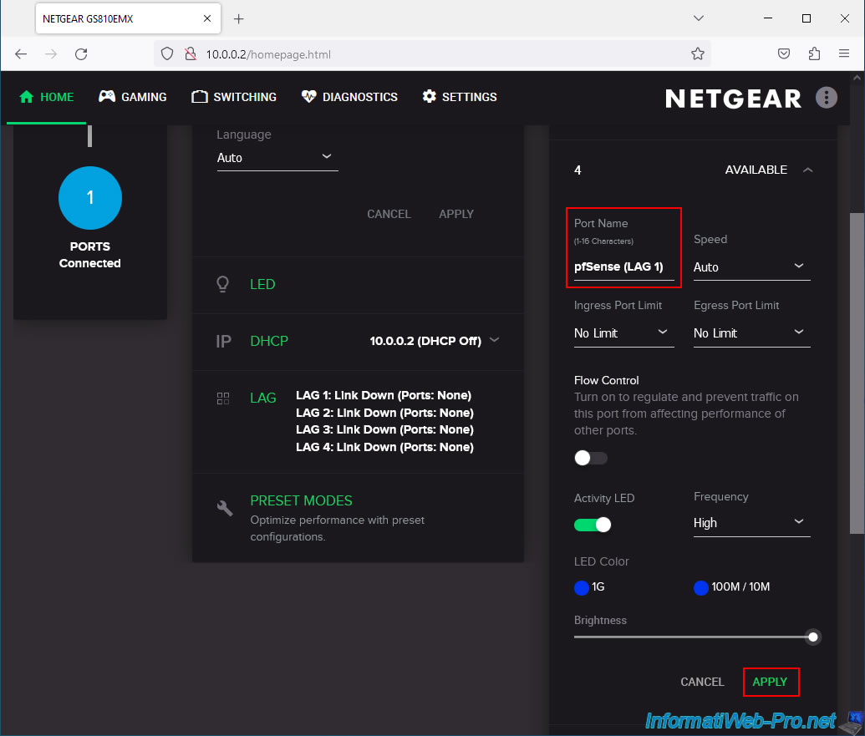Open the browser extensions menu
The image size is (865, 736).
[x=814, y=54]
